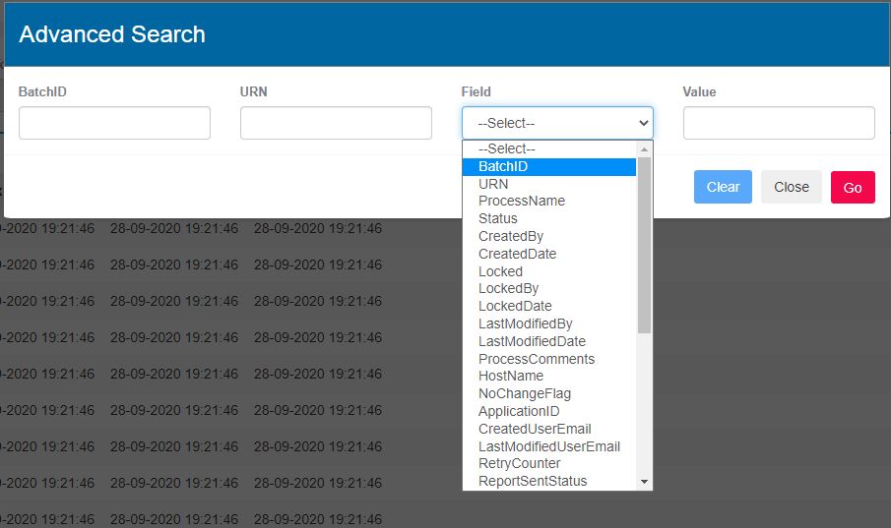Click the dropdown list scroll-down arrow
The height and width of the screenshot is (528, 891).
tap(645, 482)
